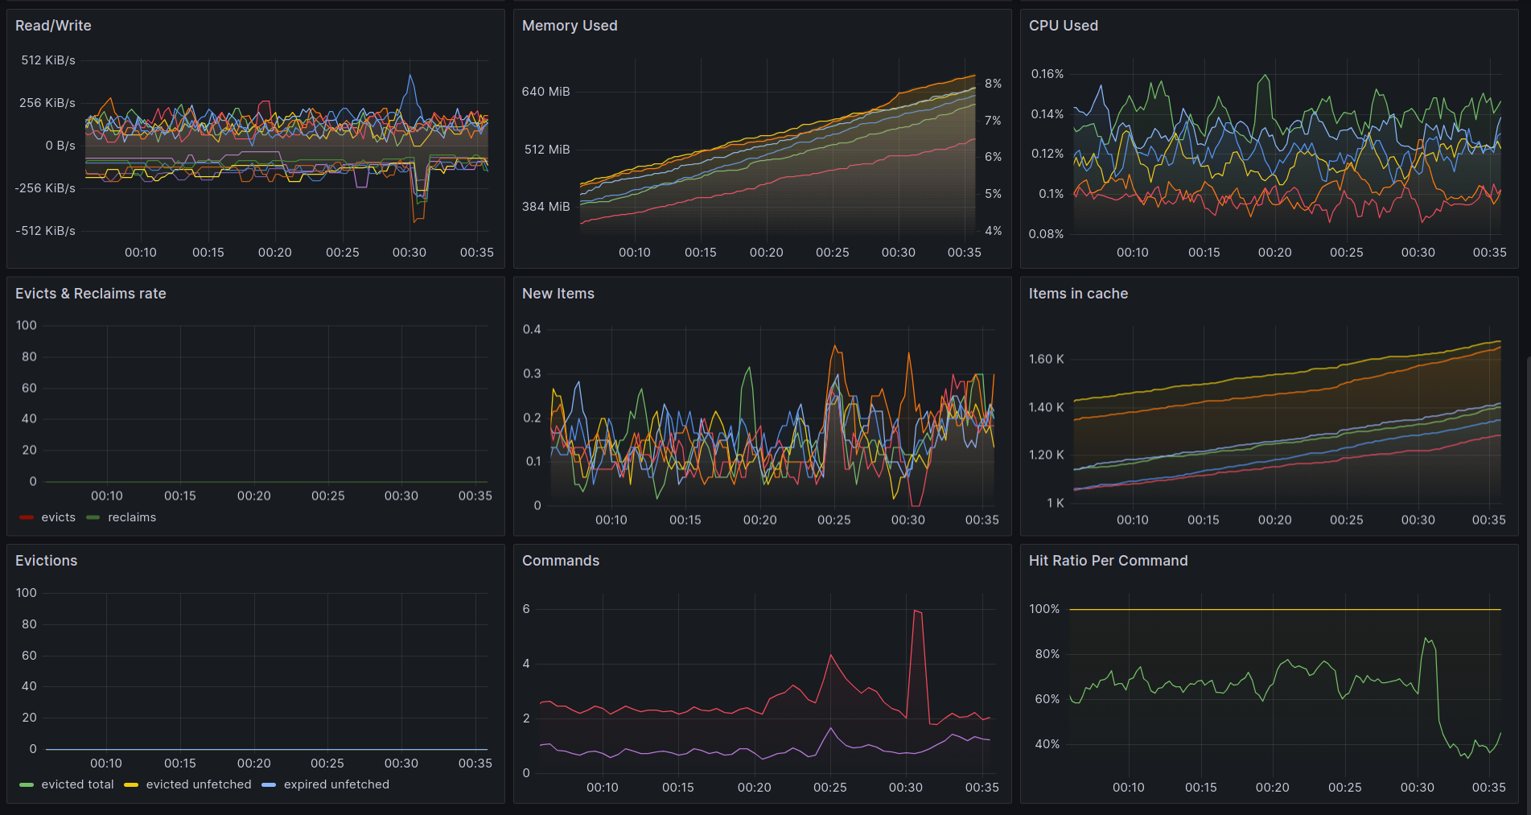Click the "00:25" time label in CPU Used
The image size is (1531, 815).
pyautogui.click(x=1347, y=253)
